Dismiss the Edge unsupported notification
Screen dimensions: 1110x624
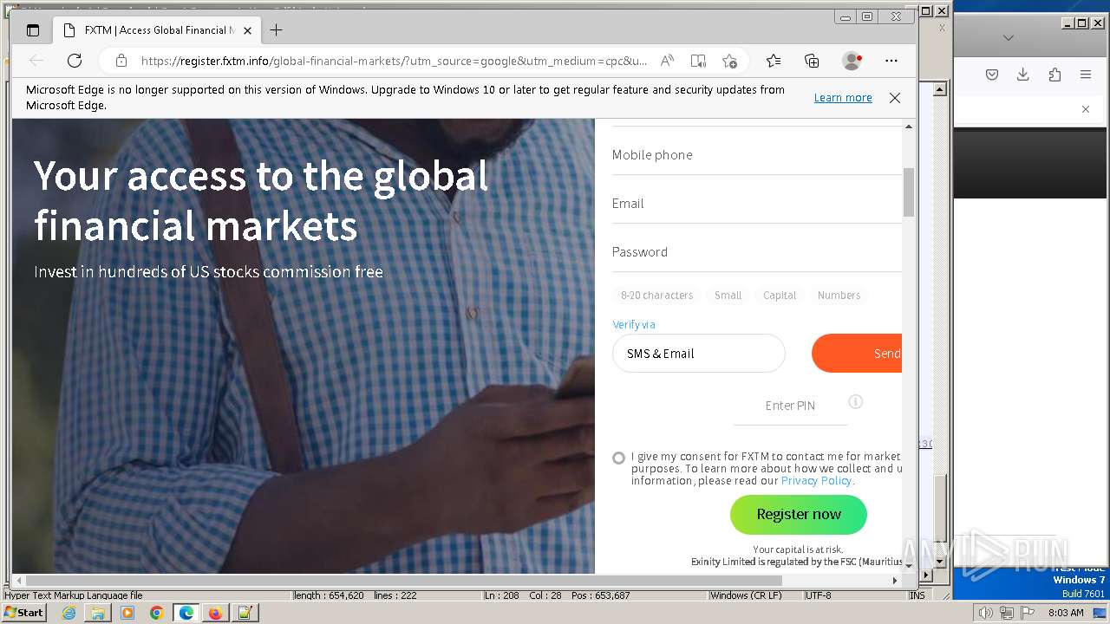pos(895,98)
